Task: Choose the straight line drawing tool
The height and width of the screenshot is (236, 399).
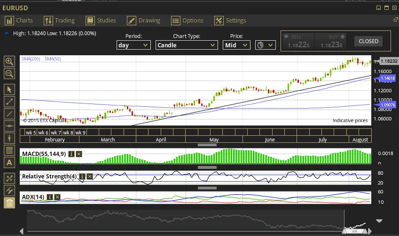Action: coord(9,114)
